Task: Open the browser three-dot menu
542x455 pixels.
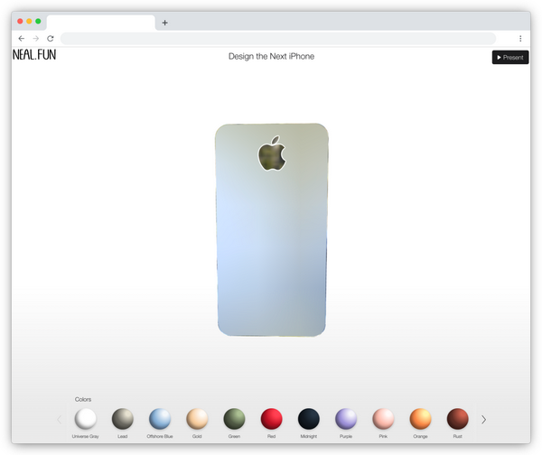Action: 520,38
